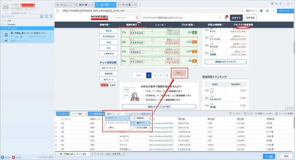Click the new task icon beside 全てのタスク
295x160 pixels.
pyautogui.click(x=46, y=16)
